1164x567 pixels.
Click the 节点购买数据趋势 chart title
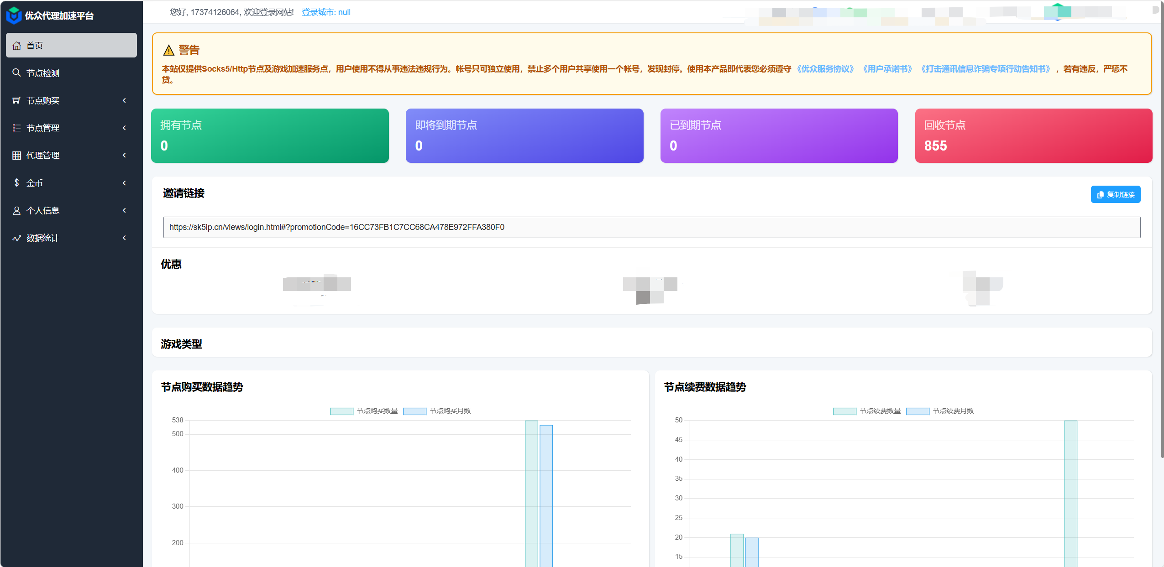point(202,387)
